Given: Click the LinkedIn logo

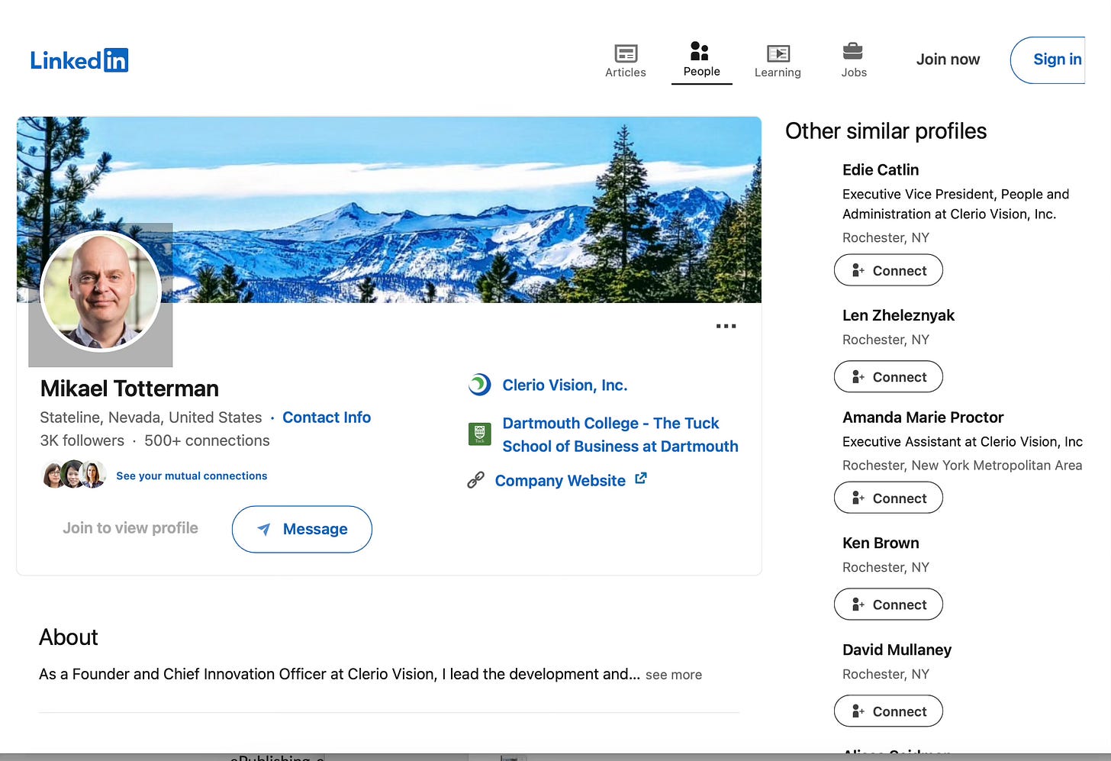Looking at the screenshot, I should coord(79,60).
